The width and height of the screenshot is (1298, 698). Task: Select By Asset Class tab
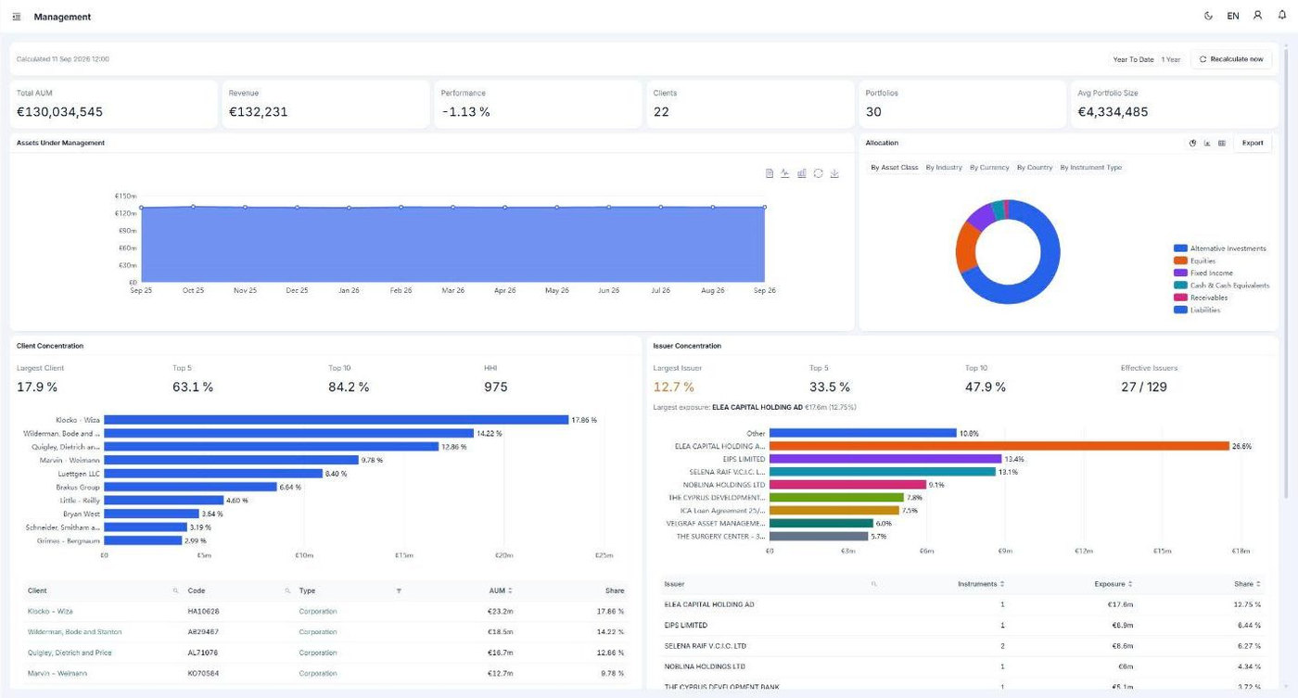[x=894, y=168]
